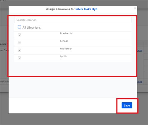Select the hydlibrary name text

click(x=66, y=49)
